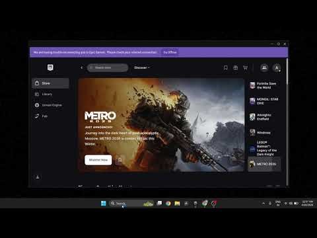Open Chrome from the taskbar
317x238 pixels.
coord(168,204)
